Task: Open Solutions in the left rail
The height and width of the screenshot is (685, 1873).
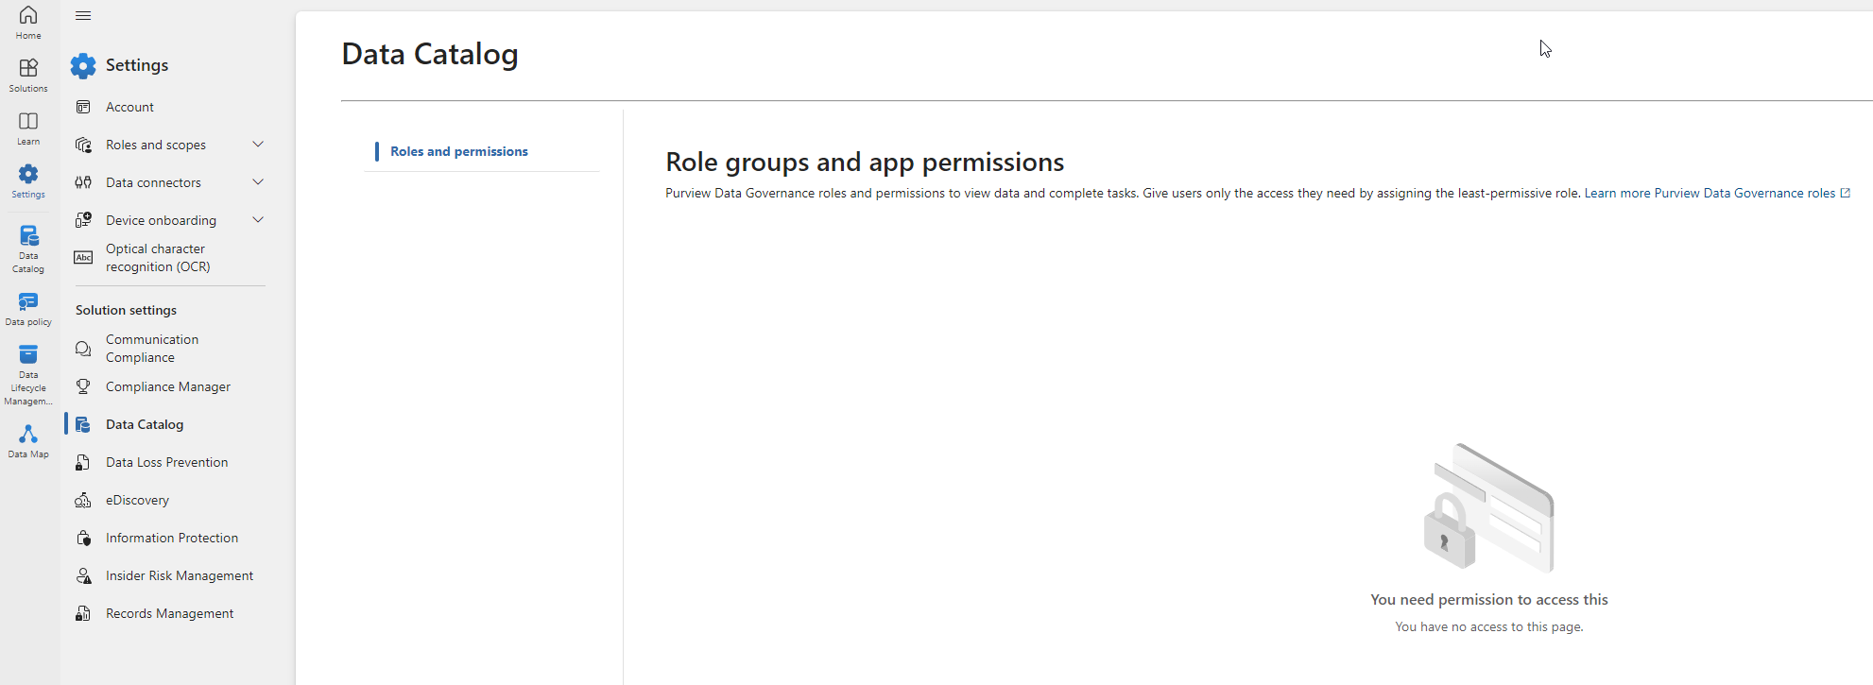Action: [x=28, y=76]
